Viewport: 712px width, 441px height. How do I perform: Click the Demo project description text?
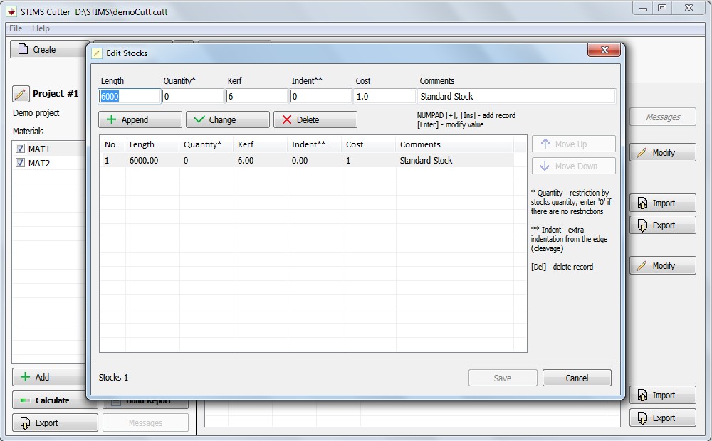(36, 112)
